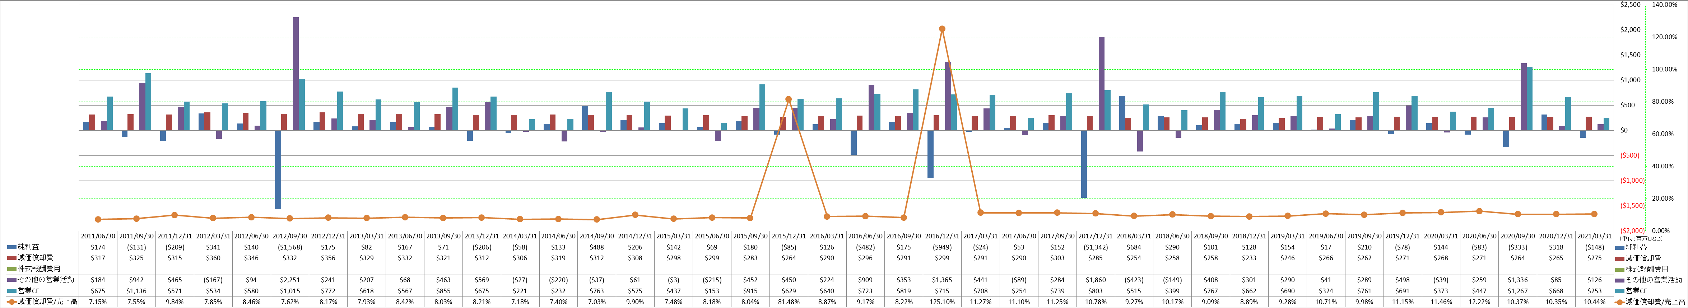Click teal 営業CF swatch in table row header
This screenshot has width=1688, height=308.
coord(11,291)
